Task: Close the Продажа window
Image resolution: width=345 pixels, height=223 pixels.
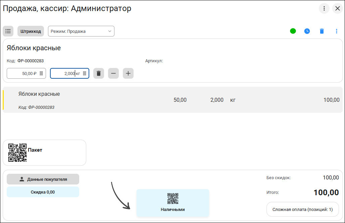Action: 338,8
